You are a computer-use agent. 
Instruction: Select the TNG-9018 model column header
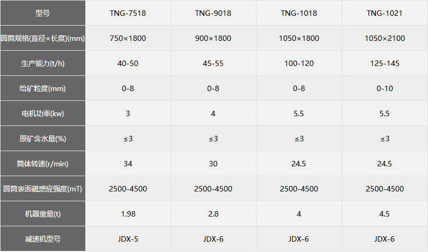point(213,13)
